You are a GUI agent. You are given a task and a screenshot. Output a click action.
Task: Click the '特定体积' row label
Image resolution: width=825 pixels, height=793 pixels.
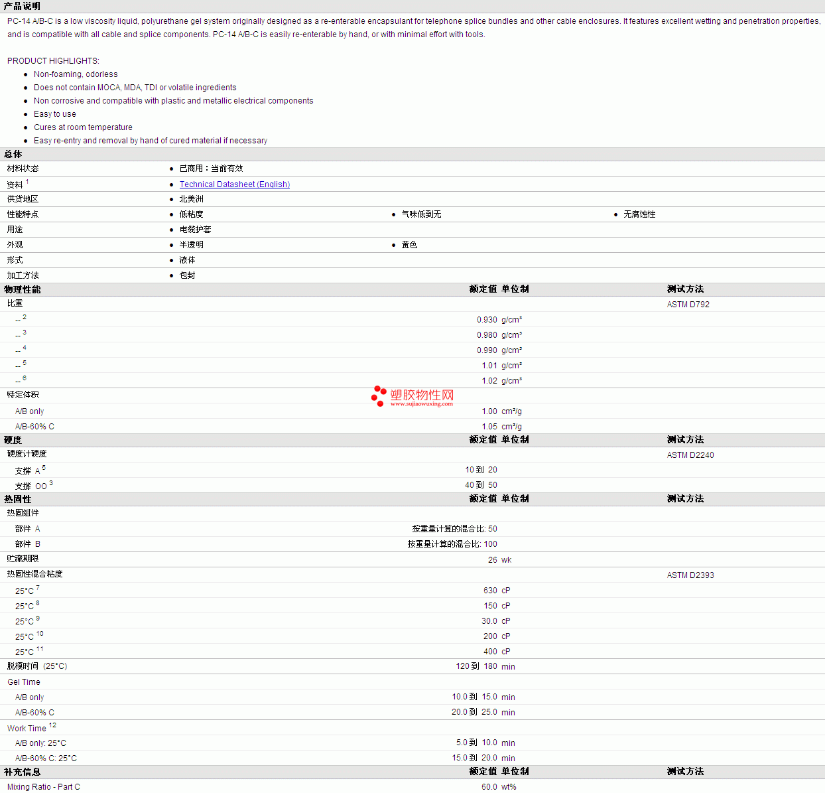tap(23, 395)
